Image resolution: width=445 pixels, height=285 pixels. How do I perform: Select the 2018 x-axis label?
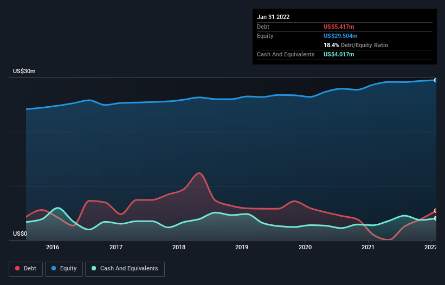(x=179, y=247)
